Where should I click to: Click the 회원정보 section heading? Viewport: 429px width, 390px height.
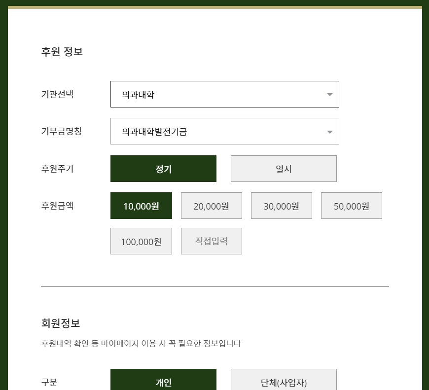tap(61, 323)
